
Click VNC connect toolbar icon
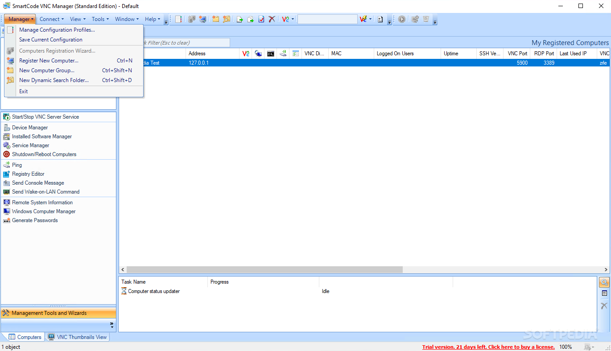tap(285, 19)
